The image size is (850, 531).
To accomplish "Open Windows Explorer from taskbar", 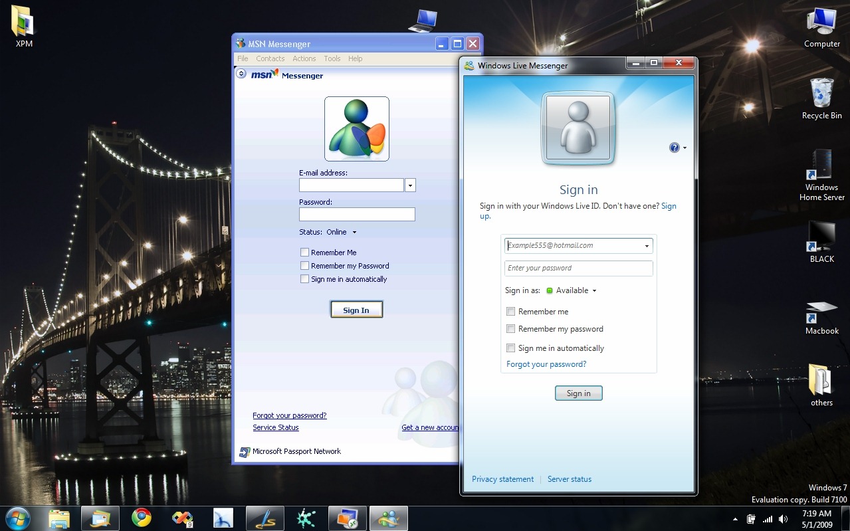I will coord(59,518).
